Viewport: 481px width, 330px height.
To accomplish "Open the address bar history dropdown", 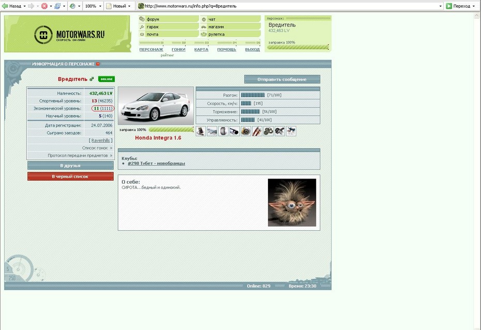I will click(441, 6).
